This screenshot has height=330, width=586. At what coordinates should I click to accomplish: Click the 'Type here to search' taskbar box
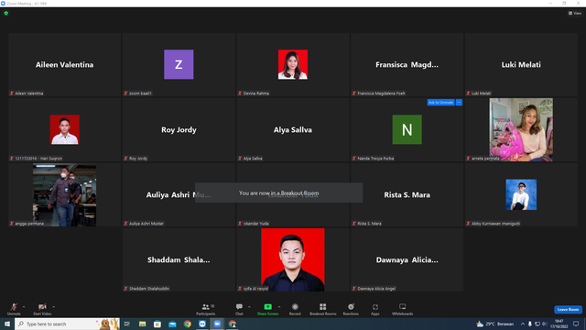pos(67,324)
